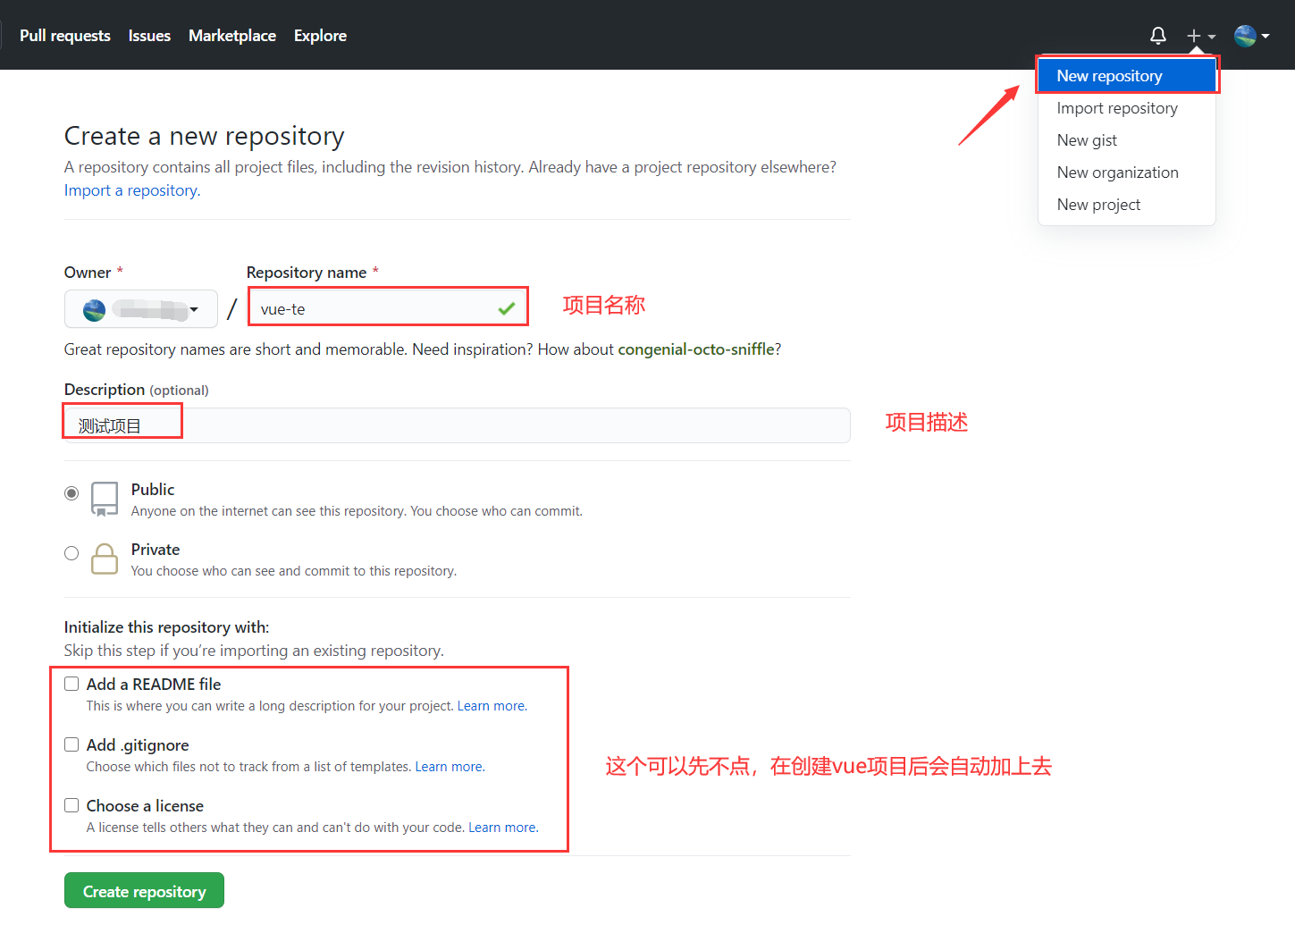Follow the Import a repository link
This screenshot has height=933, width=1295.
(x=131, y=190)
